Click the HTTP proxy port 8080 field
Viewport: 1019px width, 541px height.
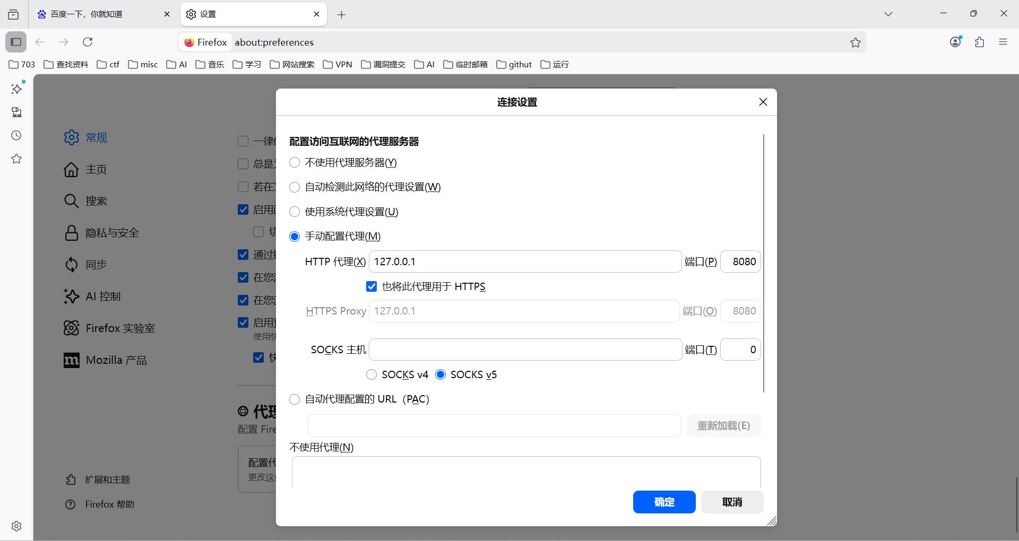point(740,262)
